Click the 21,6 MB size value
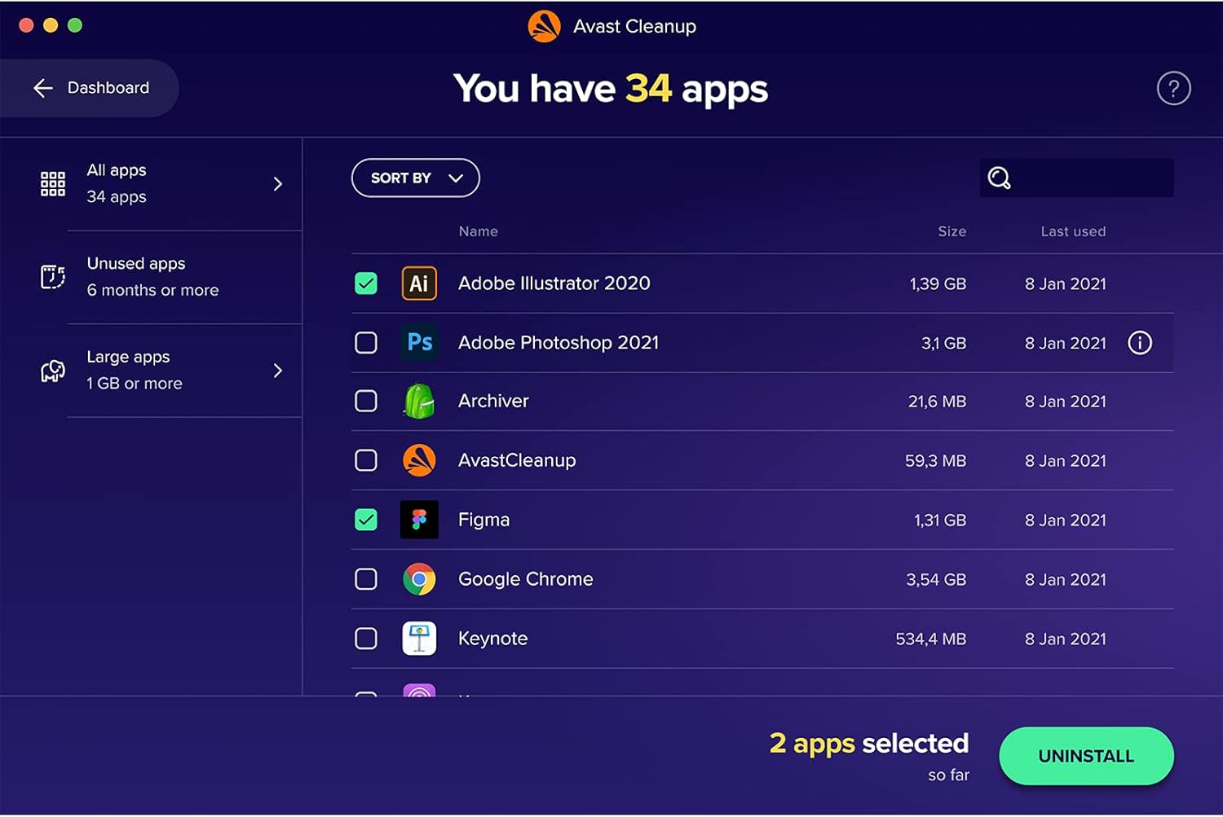Image resolution: width=1223 pixels, height=817 pixels. coord(937,402)
